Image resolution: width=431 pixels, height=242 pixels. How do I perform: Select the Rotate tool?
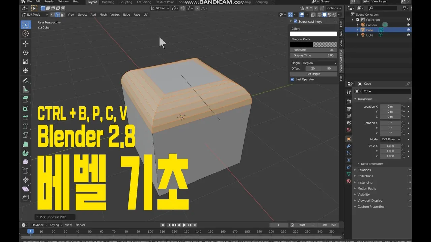click(x=25, y=52)
